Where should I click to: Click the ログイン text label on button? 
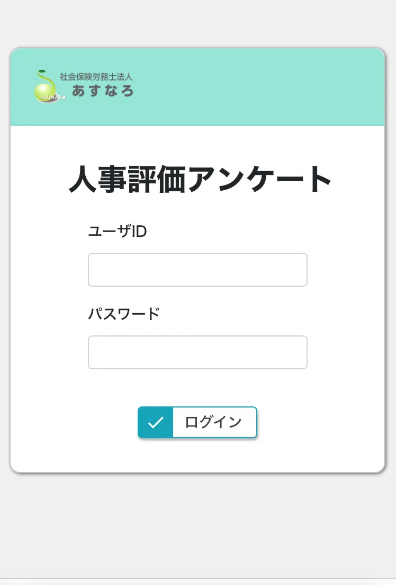[213, 422]
